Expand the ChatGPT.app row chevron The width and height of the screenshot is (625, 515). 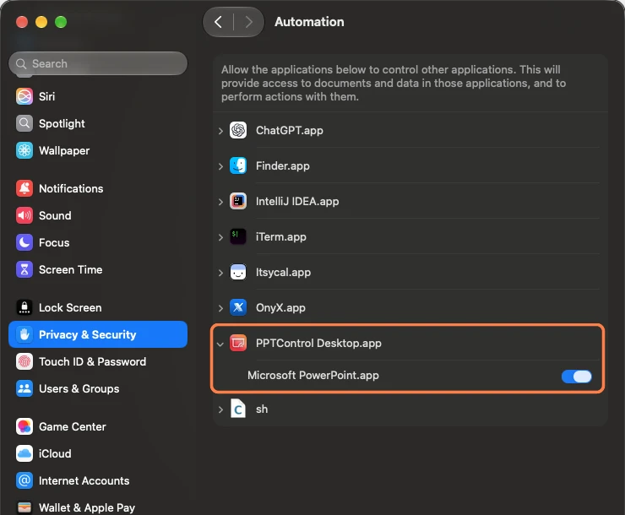click(x=220, y=131)
